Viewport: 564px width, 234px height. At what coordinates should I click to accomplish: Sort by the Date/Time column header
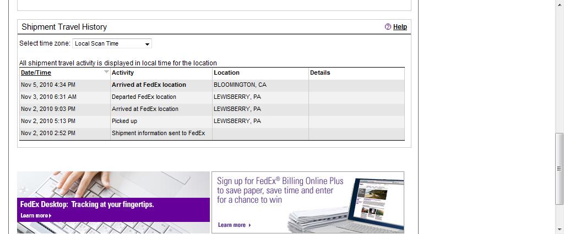(36, 73)
